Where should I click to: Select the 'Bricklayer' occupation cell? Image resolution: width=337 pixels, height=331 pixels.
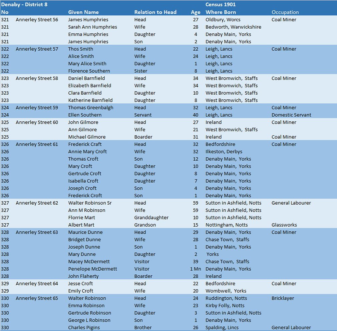(x=283, y=298)
